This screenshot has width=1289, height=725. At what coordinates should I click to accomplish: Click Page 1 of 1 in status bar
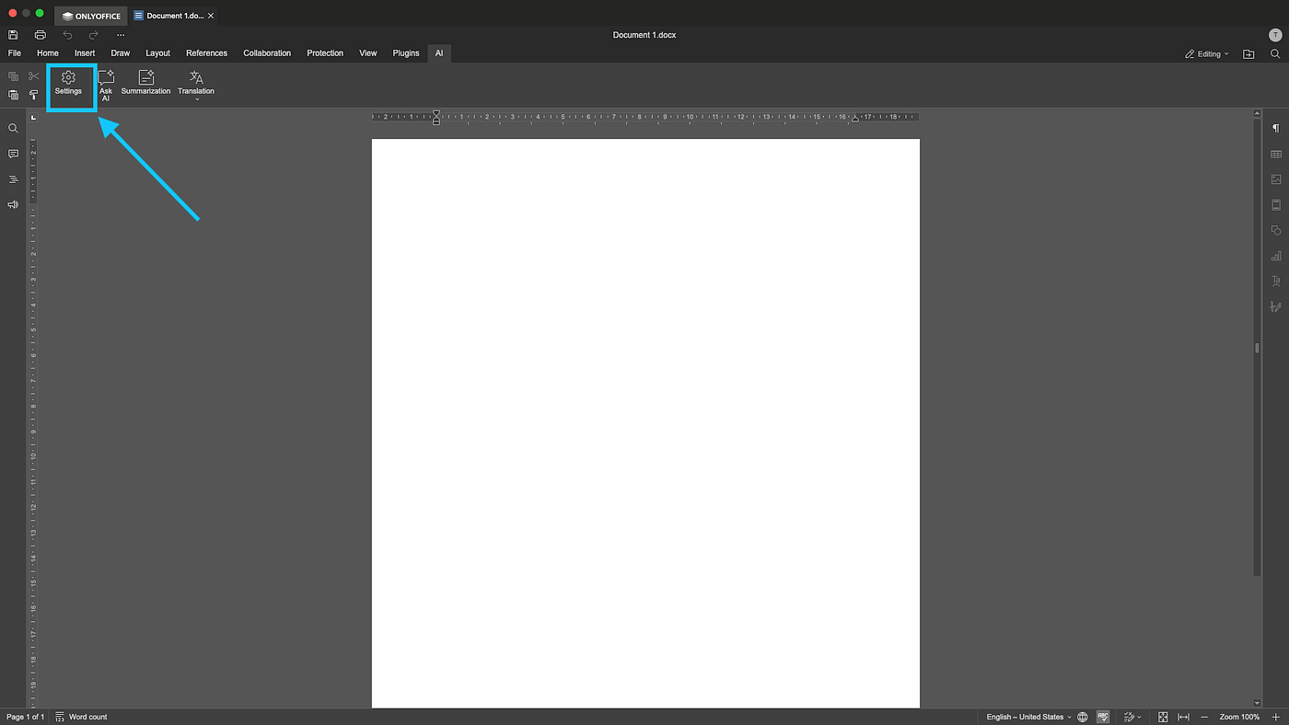click(25, 717)
